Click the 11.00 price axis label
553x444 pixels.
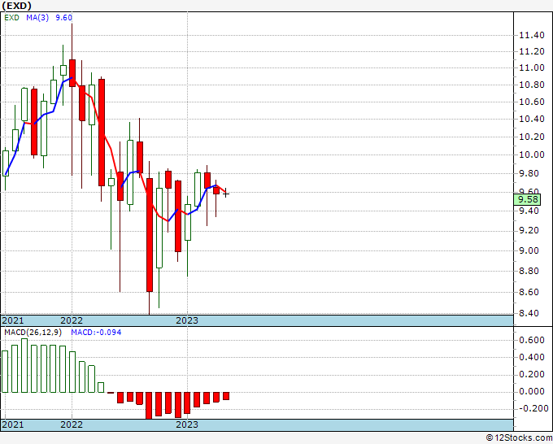pos(532,68)
